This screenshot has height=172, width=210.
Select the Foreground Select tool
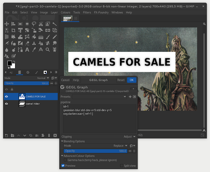(48, 24)
